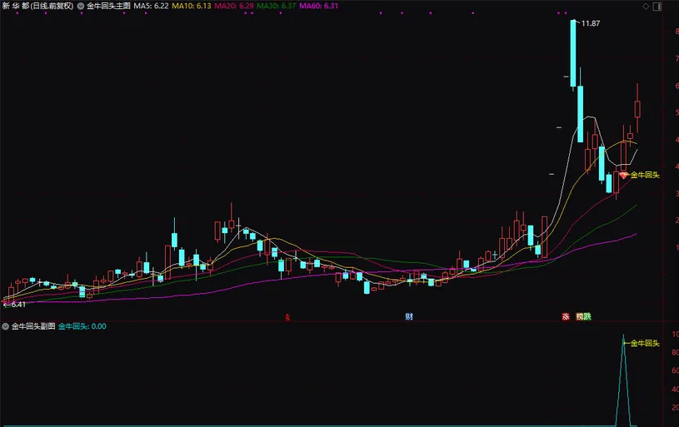Click the 6.41 low price label
679x427 pixels.
[17, 305]
